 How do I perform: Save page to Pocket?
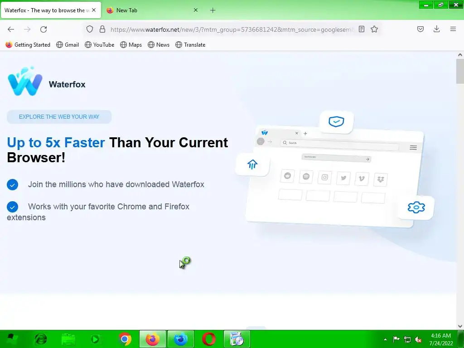tap(420, 29)
